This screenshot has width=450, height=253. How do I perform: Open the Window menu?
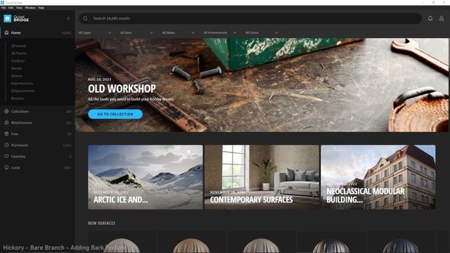(x=30, y=8)
